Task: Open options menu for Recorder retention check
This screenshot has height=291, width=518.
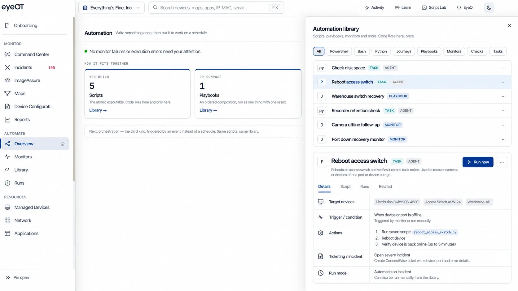Action: coord(503,111)
